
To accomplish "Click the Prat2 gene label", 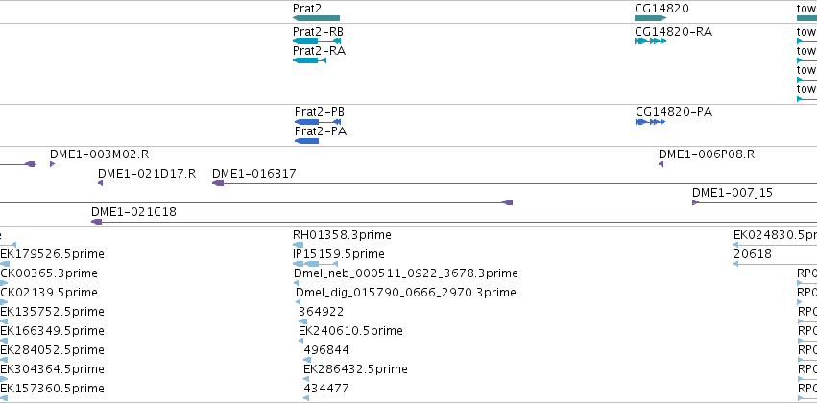I will [307, 9].
